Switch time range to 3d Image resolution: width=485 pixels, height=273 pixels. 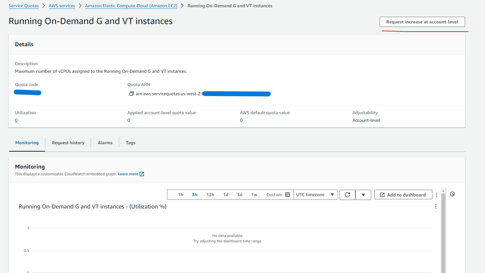[240, 195]
